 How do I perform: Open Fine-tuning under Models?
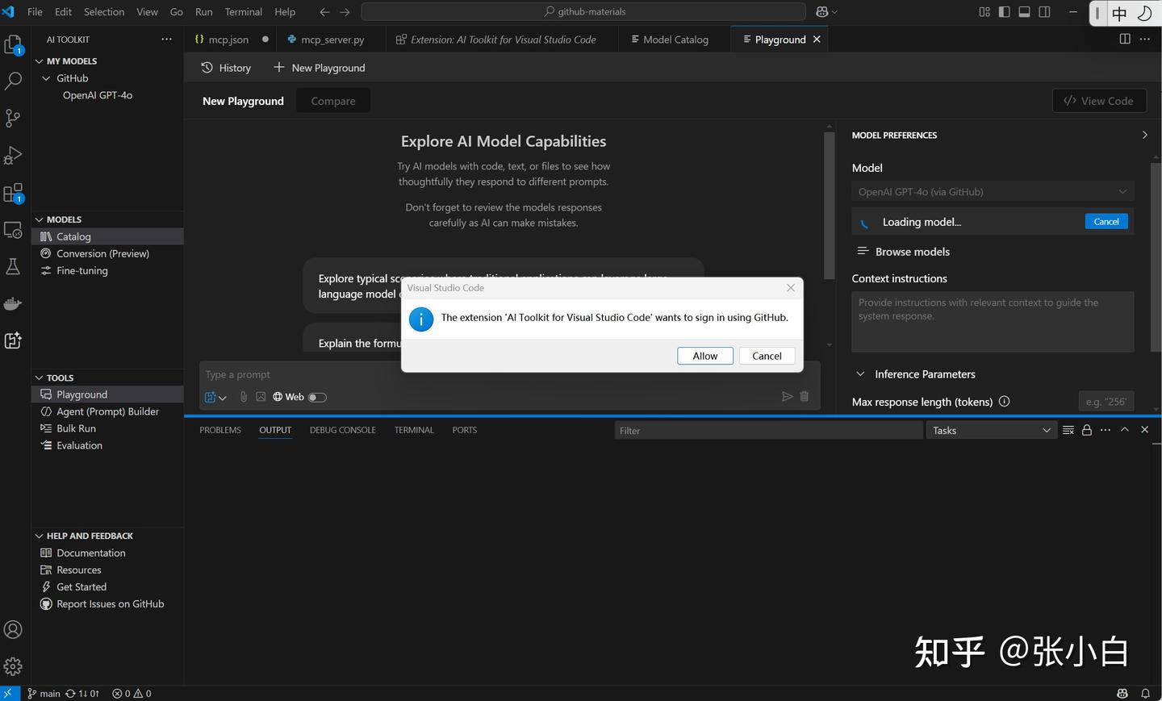coord(82,270)
